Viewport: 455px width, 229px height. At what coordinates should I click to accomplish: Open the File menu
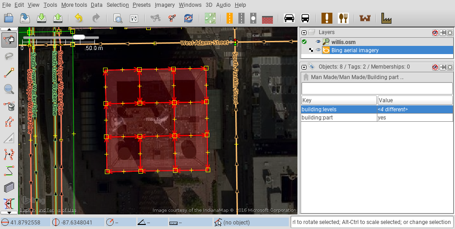(x=6, y=5)
